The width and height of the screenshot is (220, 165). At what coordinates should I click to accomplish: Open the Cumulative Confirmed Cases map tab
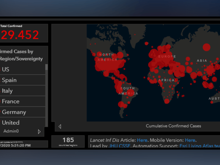[x=173, y=126]
